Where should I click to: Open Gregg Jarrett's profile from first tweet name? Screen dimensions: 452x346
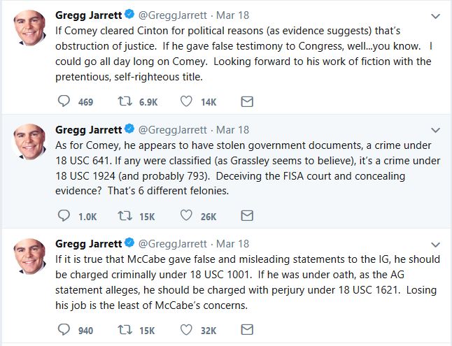click(x=87, y=15)
